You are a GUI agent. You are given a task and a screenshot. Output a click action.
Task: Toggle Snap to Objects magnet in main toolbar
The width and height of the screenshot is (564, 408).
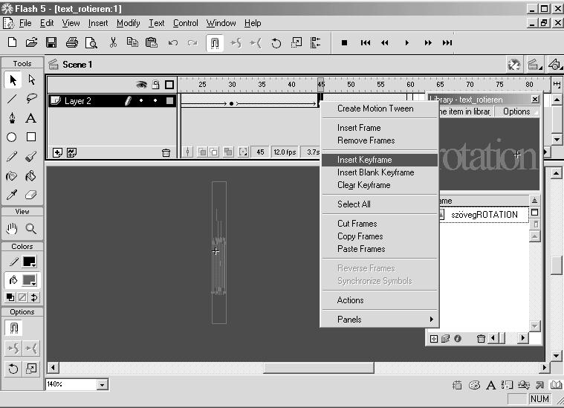point(215,43)
